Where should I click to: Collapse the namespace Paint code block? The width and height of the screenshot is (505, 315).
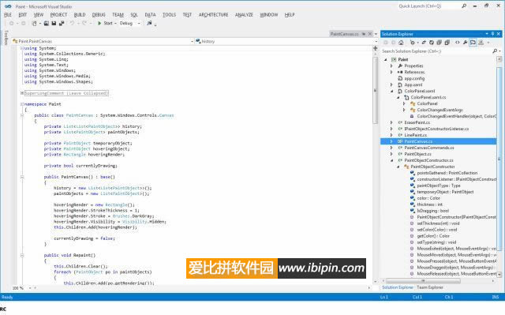[22, 104]
